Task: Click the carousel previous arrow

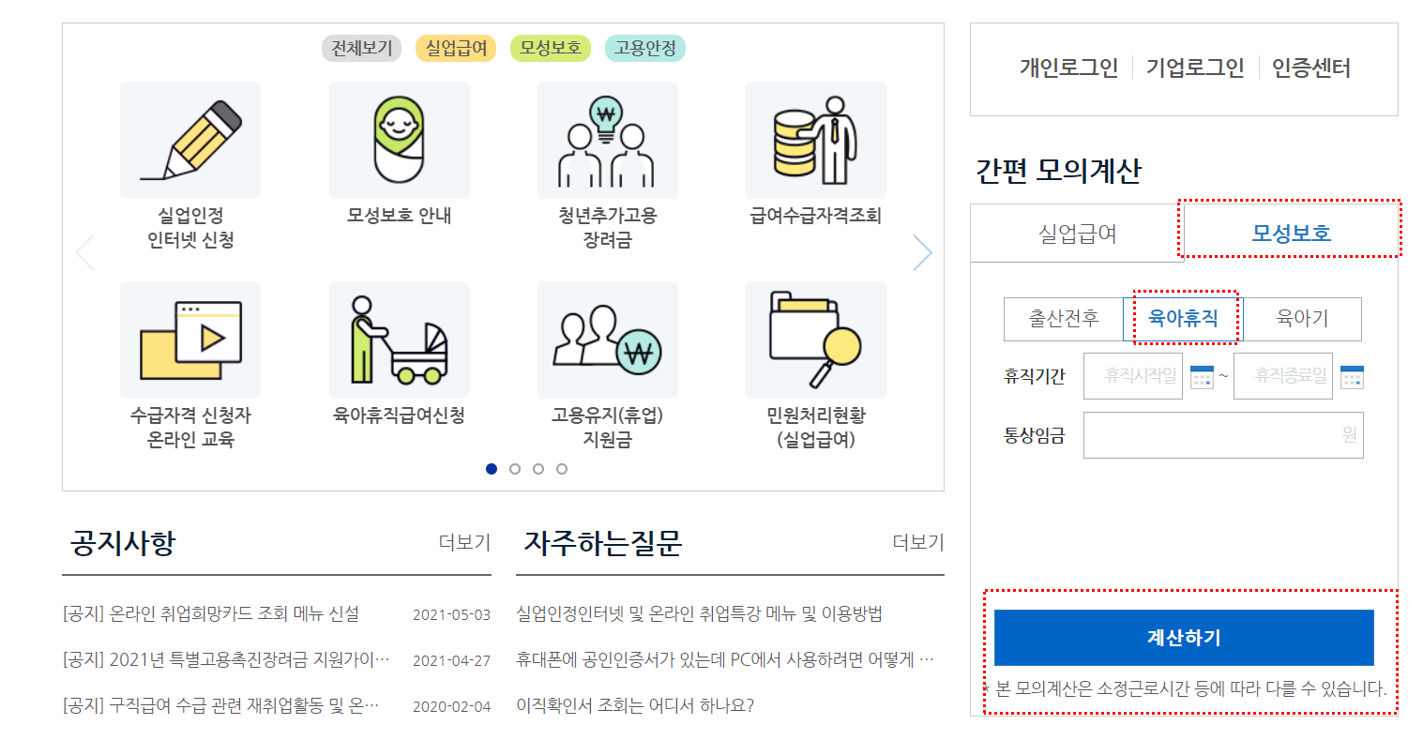Action: 83,252
